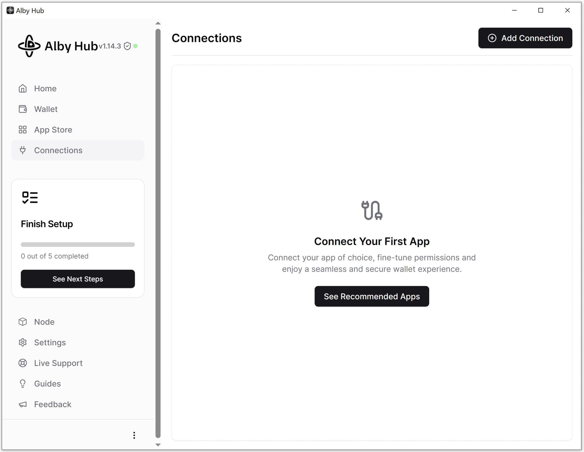Screen dimensions: 584x452
Task: Open the Wallet page
Action: click(x=78, y=109)
